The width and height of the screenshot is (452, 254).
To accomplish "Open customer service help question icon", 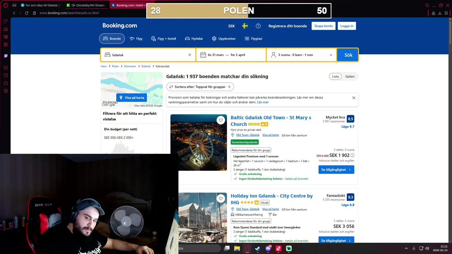I will pyautogui.click(x=258, y=26).
